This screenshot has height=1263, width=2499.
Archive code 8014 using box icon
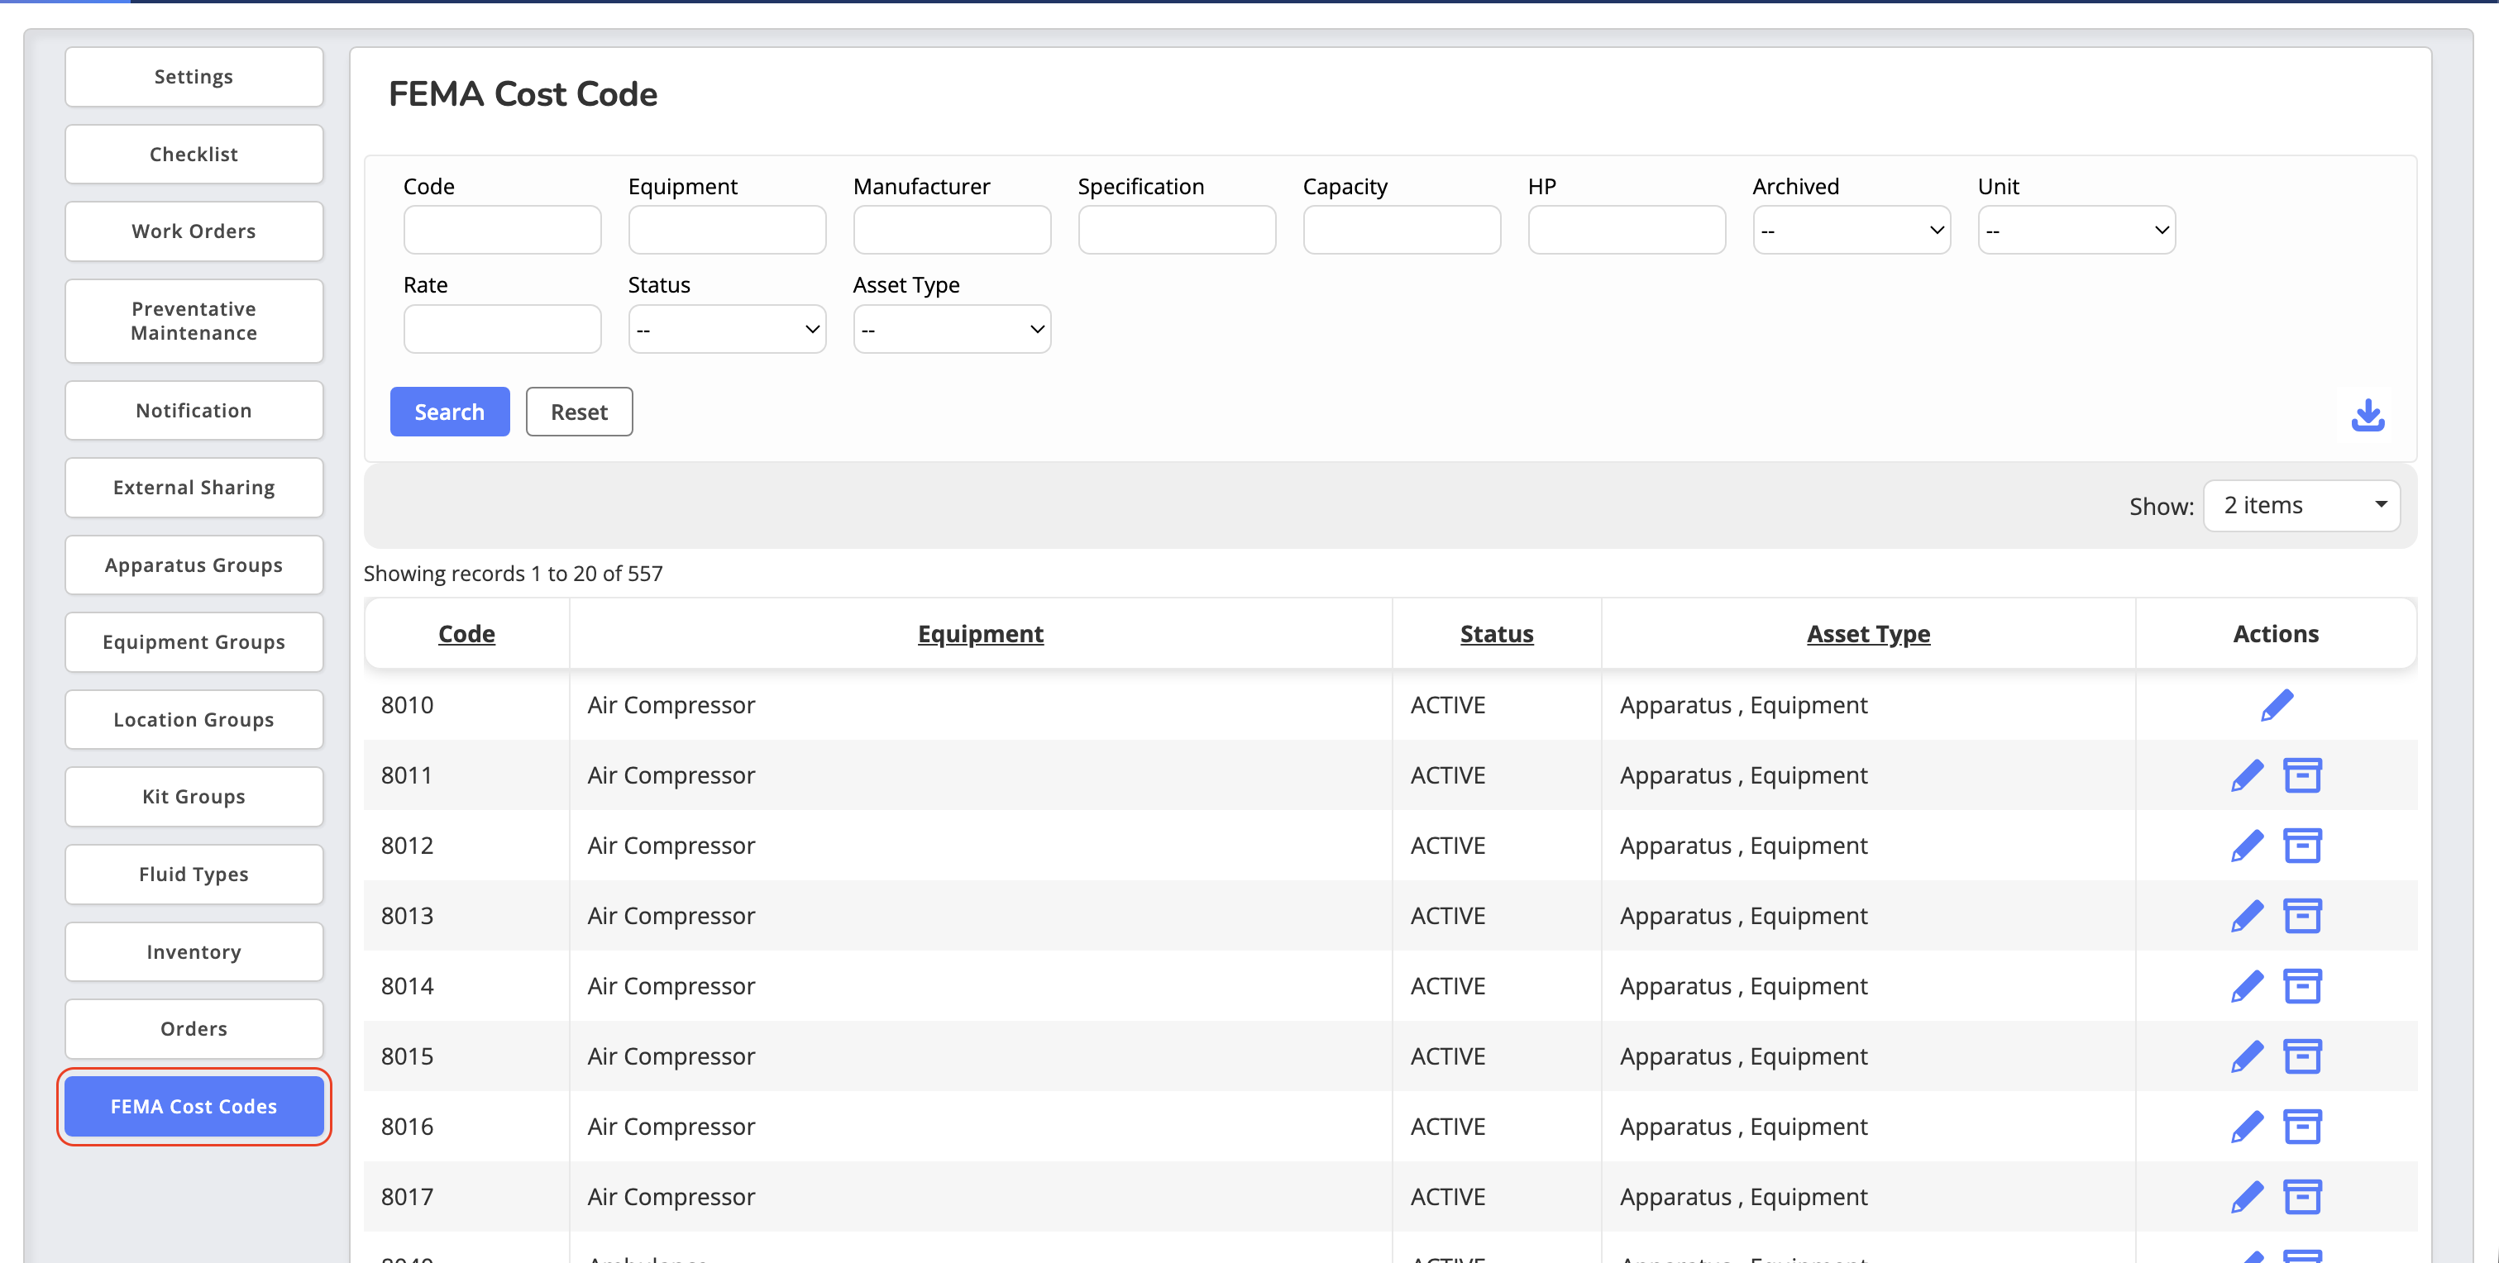2302,987
